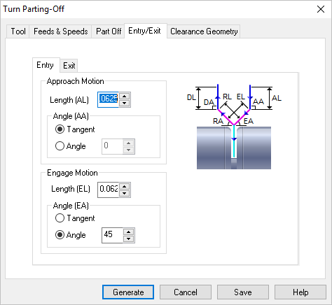
Task: Select Tangent for Engage Angle (EA)
Action: pyautogui.click(x=75, y=218)
